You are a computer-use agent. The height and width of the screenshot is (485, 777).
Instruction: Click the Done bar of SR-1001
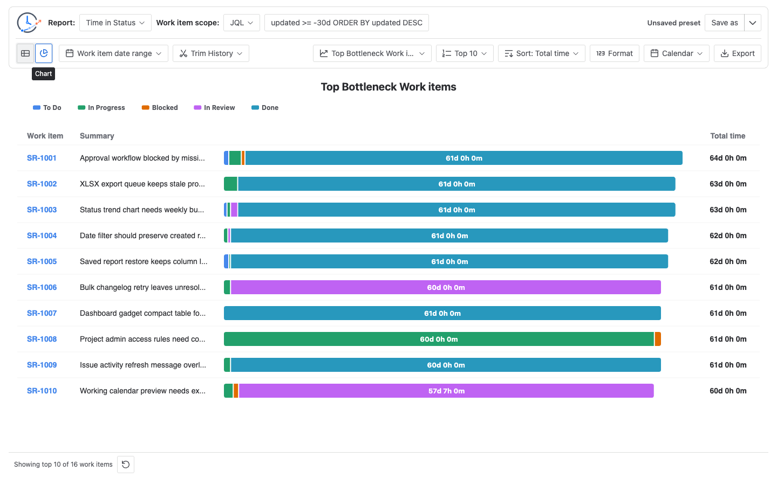pos(464,158)
